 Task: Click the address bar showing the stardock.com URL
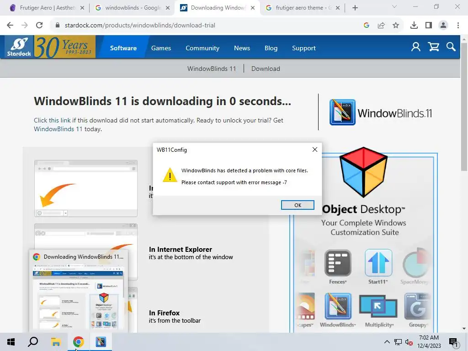(206, 26)
